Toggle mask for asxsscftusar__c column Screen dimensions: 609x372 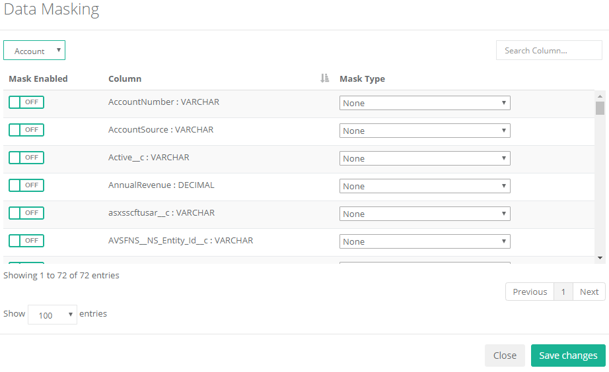tap(26, 213)
